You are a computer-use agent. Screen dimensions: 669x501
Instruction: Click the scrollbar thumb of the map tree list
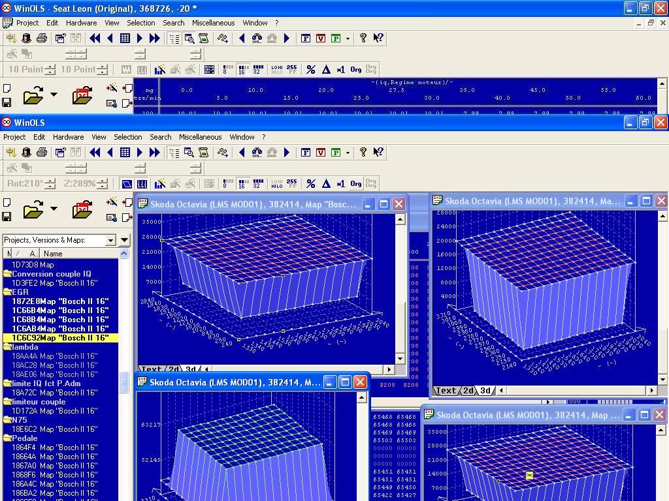click(x=124, y=382)
